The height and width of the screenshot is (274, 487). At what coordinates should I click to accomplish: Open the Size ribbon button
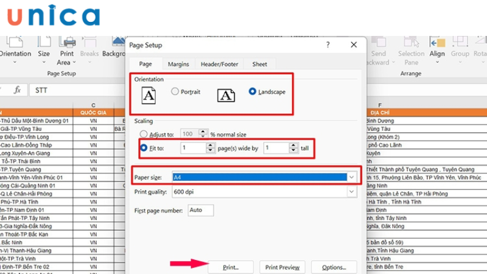[x=44, y=51]
